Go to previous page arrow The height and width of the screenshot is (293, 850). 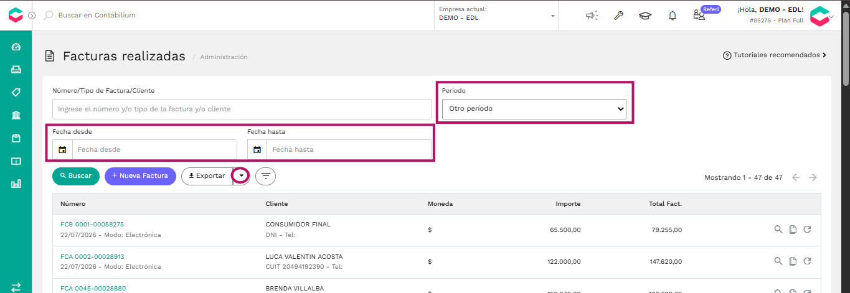pos(796,177)
